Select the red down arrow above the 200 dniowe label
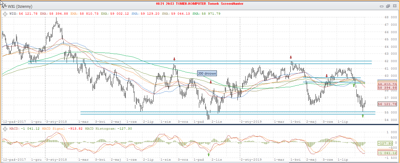Viewport: 400px width, 163px height. click(174, 59)
